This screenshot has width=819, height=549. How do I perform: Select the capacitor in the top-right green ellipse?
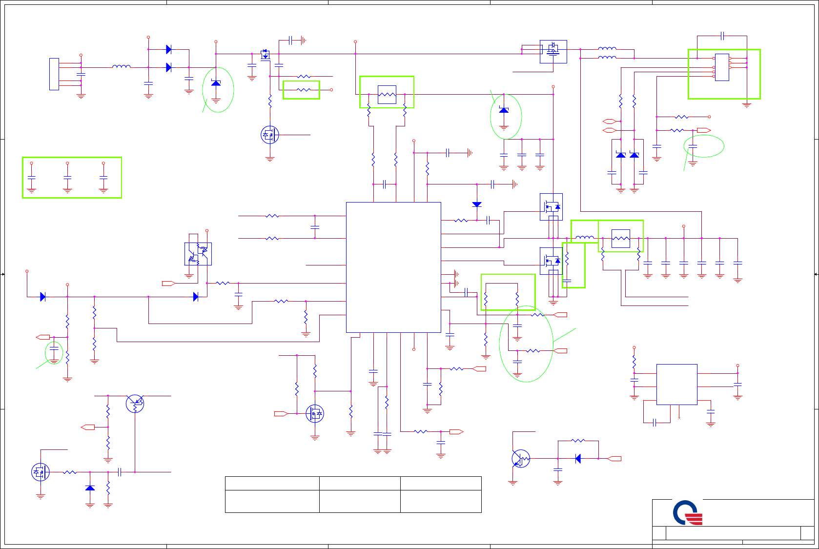(693, 146)
